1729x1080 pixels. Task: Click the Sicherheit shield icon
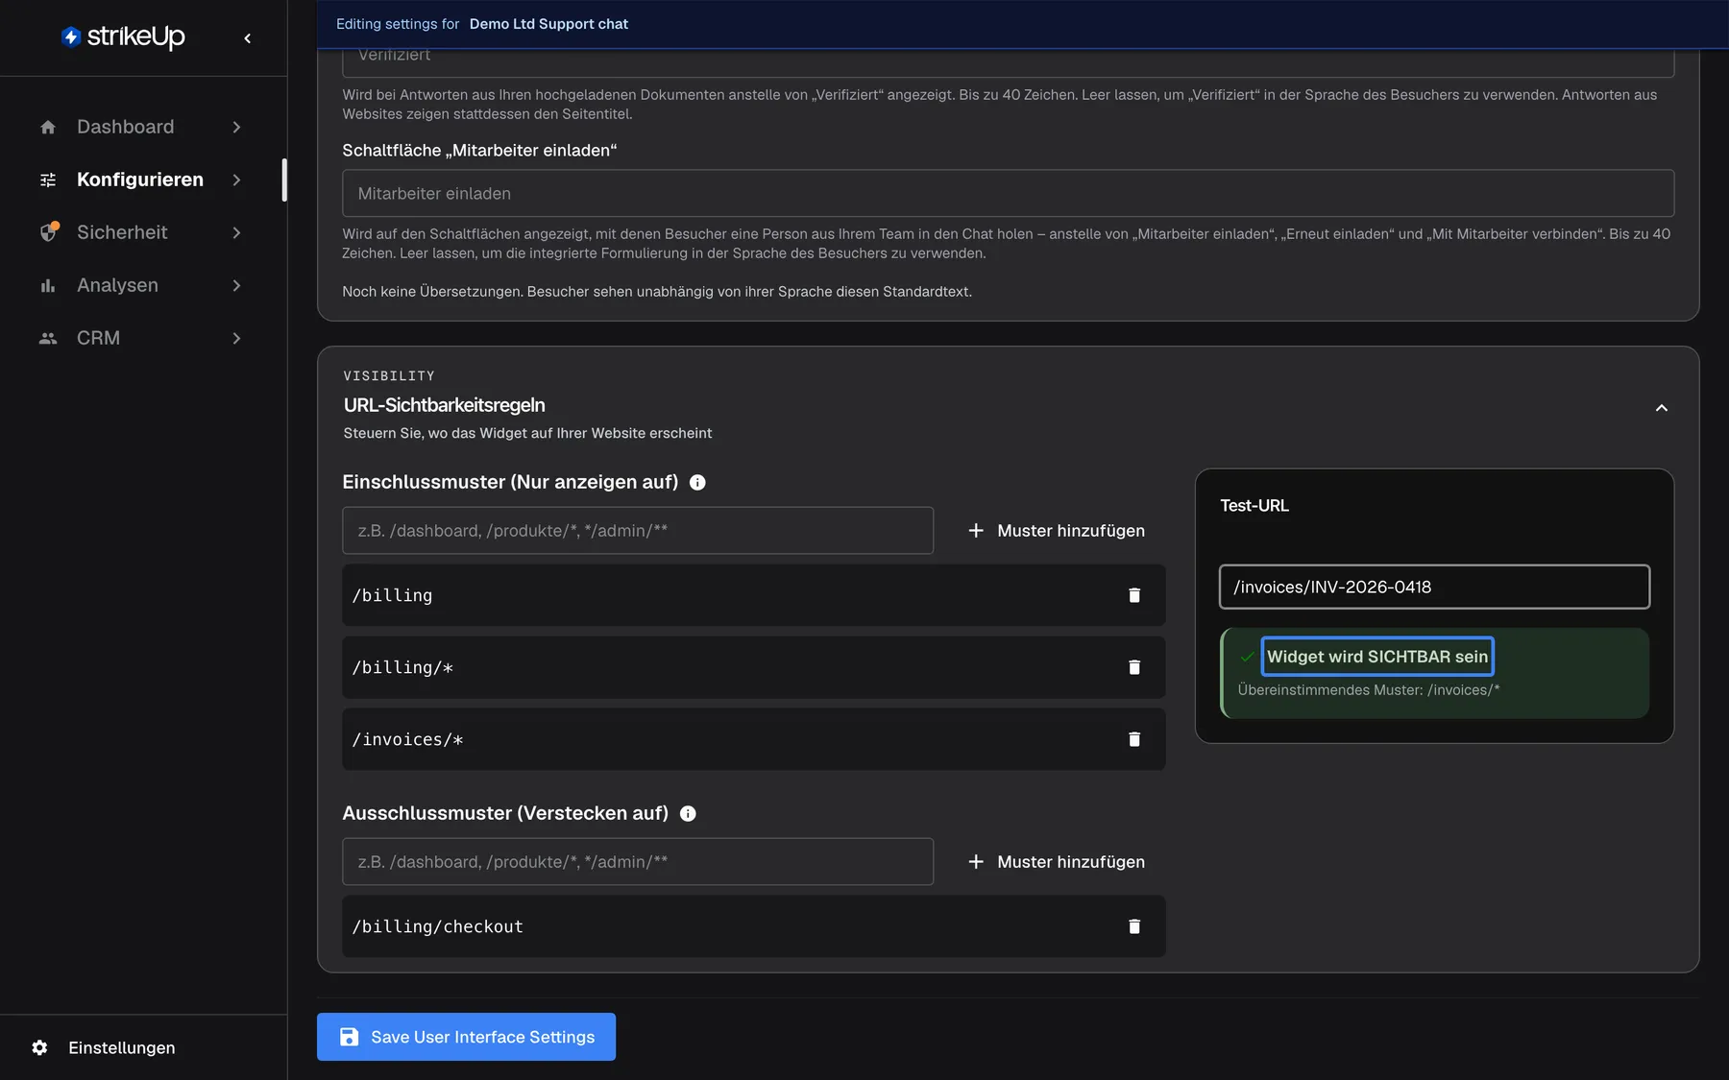click(48, 232)
